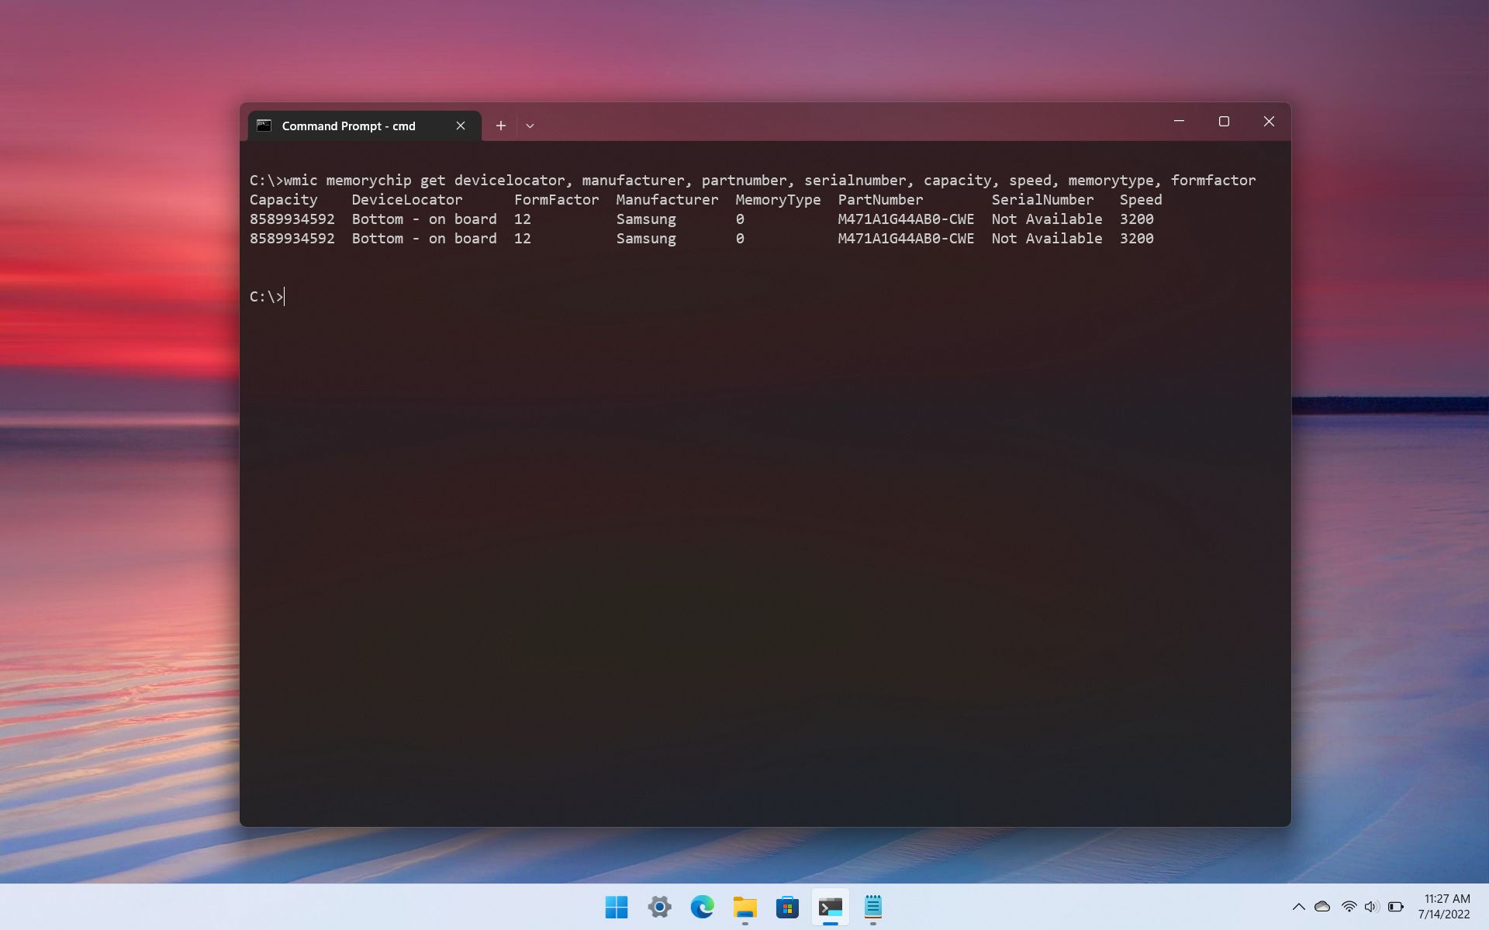Image resolution: width=1489 pixels, height=930 pixels.
Task: Click the Command Prompt icon on the tab
Action: (264, 125)
